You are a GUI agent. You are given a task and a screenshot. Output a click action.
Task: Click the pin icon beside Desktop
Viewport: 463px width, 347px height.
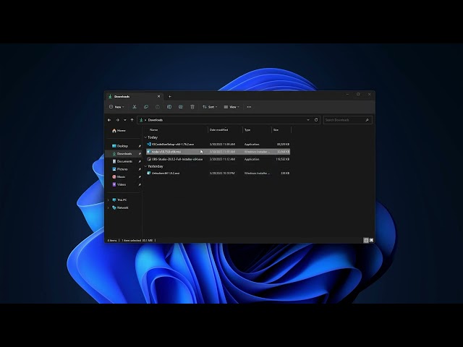coord(140,146)
